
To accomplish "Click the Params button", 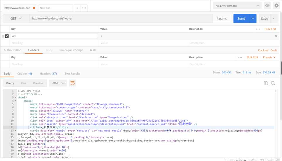I will [x=222, y=18].
